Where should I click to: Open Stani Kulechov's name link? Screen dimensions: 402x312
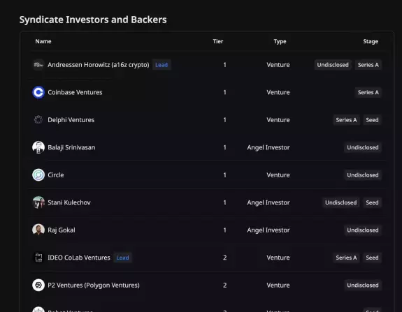pos(69,202)
